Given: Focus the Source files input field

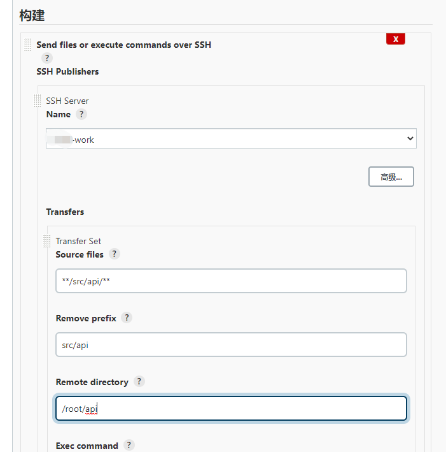Looking at the screenshot, I should coord(231,281).
